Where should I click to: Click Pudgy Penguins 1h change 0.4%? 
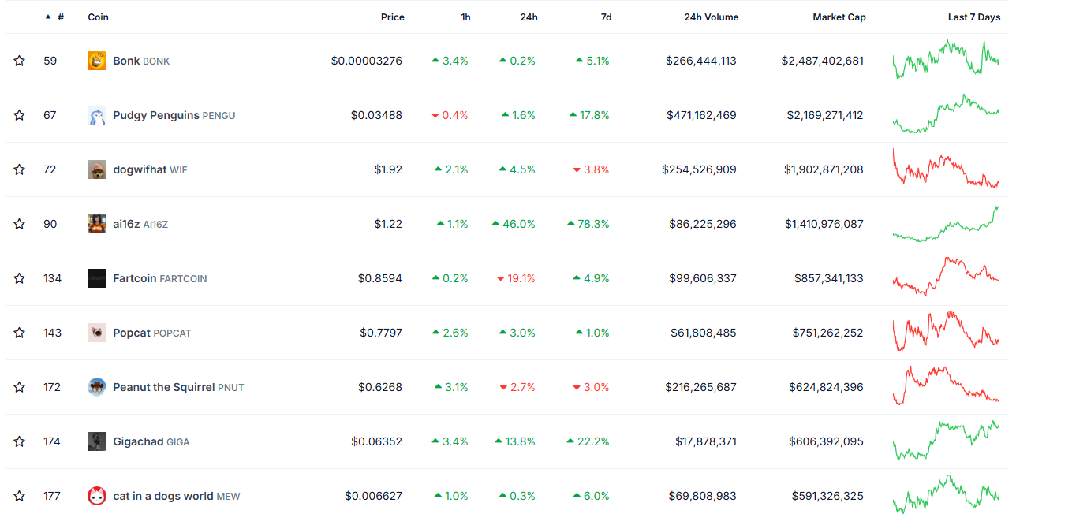450,115
